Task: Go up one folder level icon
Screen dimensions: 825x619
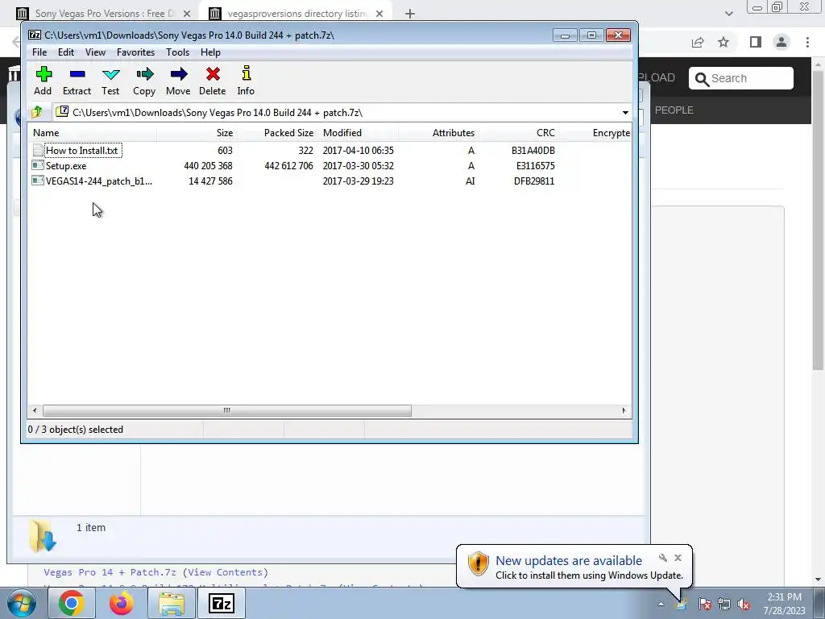Action: pos(37,112)
